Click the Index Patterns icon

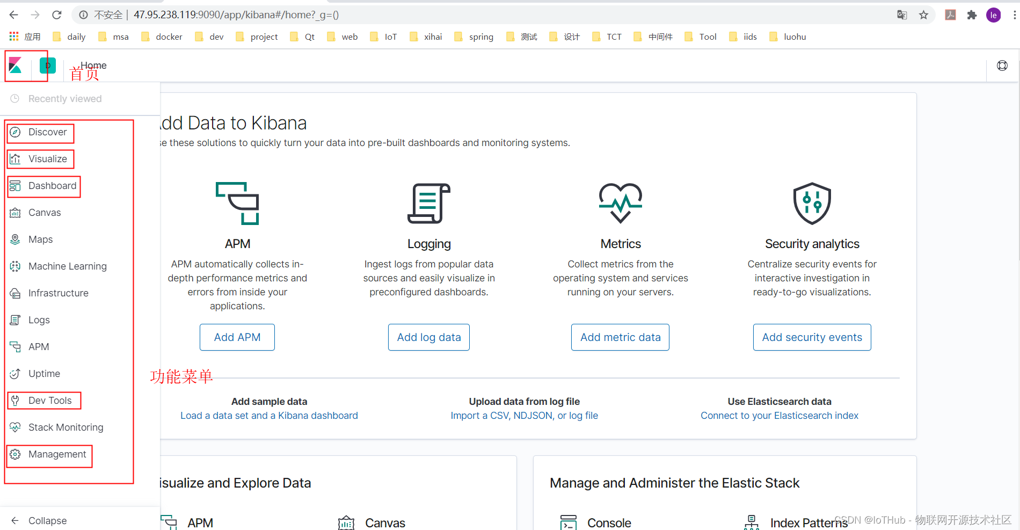(x=752, y=522)
